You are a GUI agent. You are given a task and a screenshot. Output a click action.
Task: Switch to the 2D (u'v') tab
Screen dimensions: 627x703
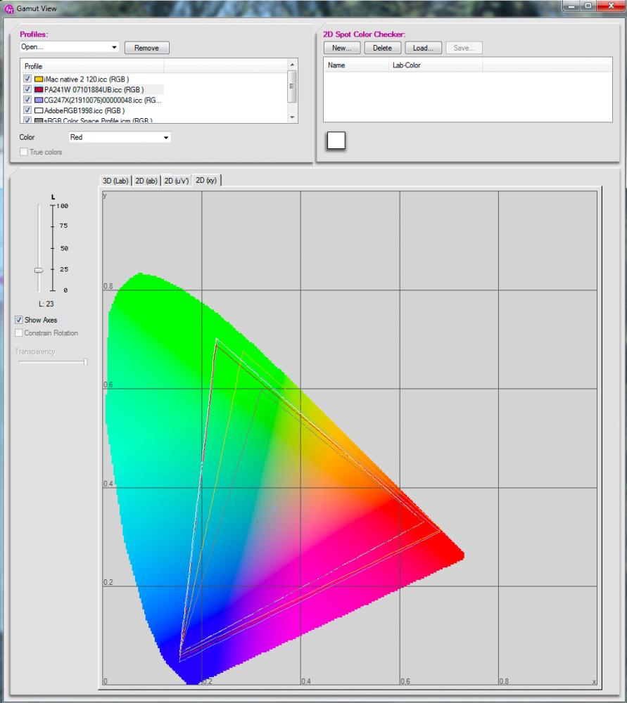point(177,181)
